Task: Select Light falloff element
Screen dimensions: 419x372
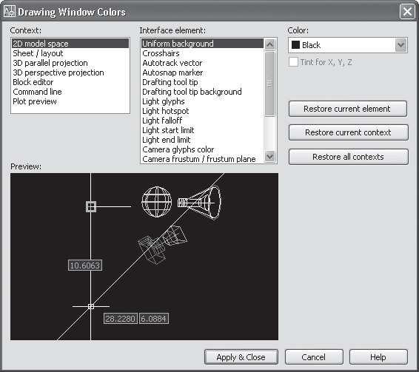Action: [202, 121]
